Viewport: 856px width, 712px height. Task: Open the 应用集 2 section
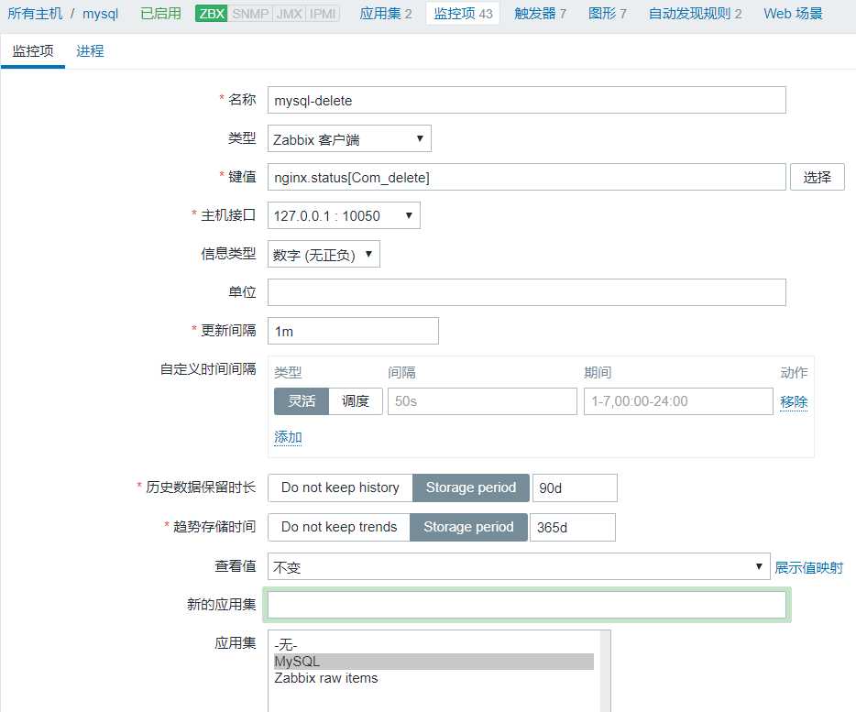coord(386,14)
